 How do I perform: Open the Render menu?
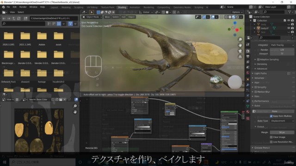pyautogui.click(x=23, y=7)
